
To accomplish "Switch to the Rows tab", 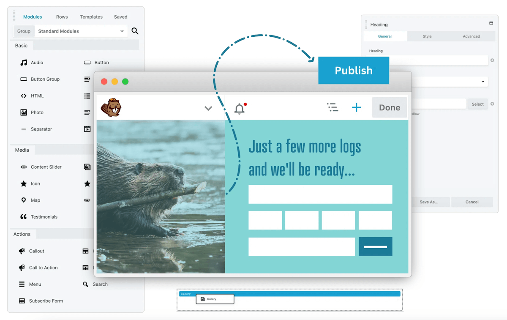I will [62, 17].
